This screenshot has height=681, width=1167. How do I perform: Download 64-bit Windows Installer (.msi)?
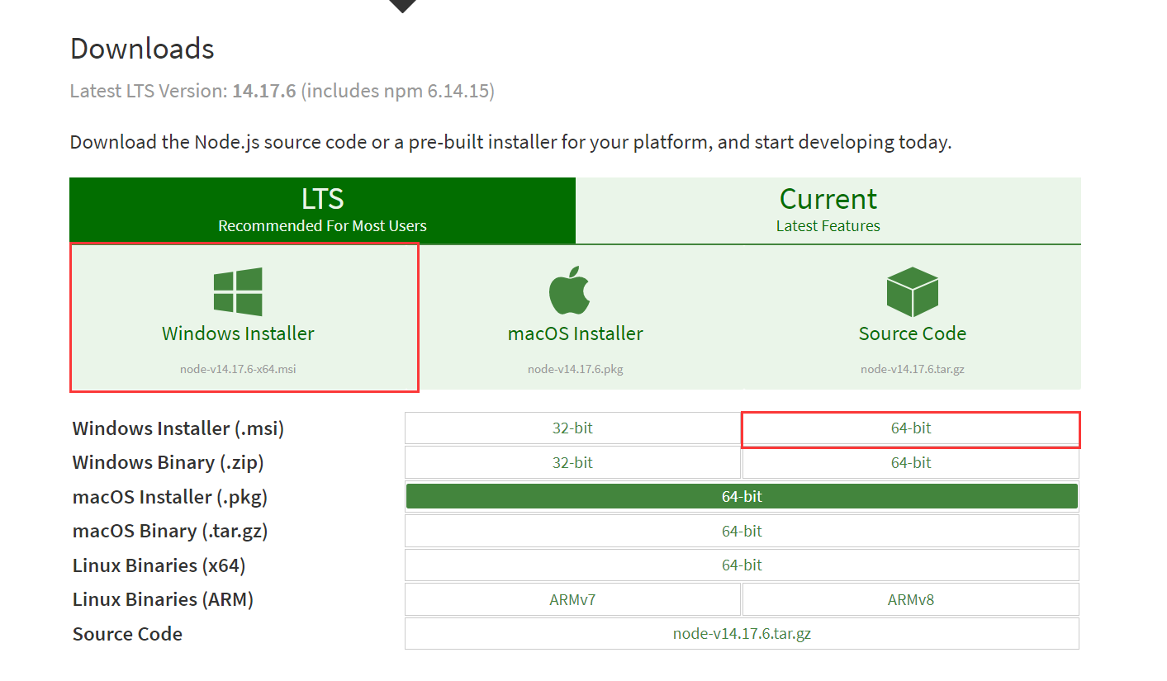click(911, 428)
